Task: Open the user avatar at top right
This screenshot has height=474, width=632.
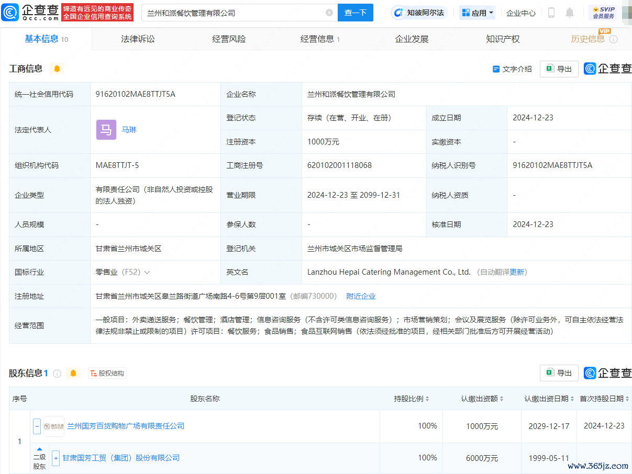Action: click(x=626, y=13)
